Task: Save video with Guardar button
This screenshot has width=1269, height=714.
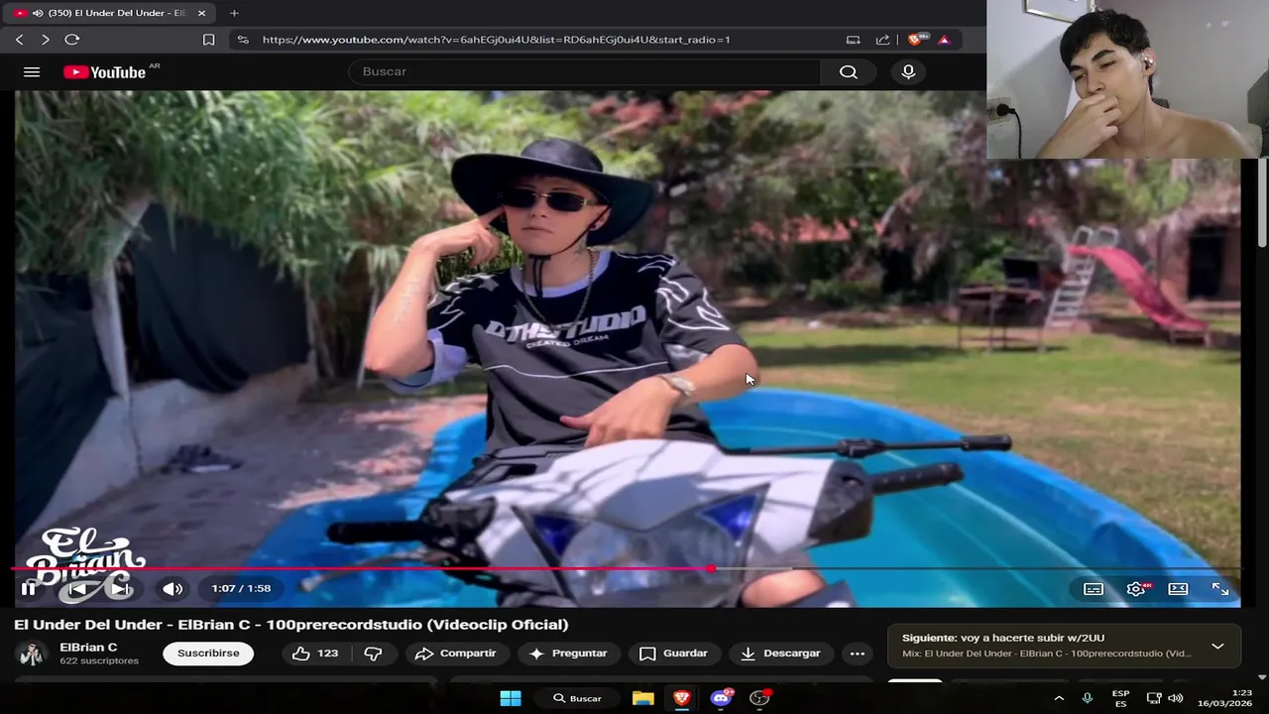Action: (x=674, y=654)
